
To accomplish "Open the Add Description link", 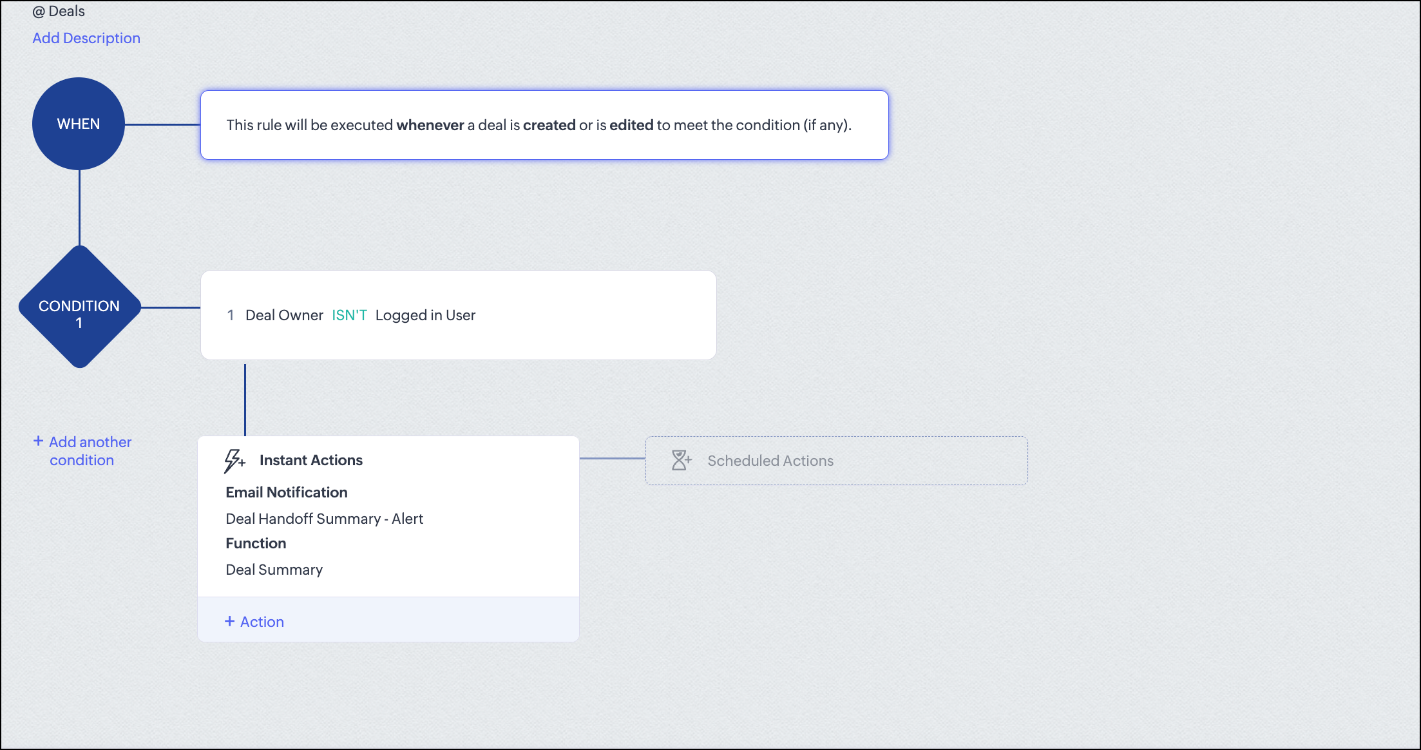I will tap(86, 38).
